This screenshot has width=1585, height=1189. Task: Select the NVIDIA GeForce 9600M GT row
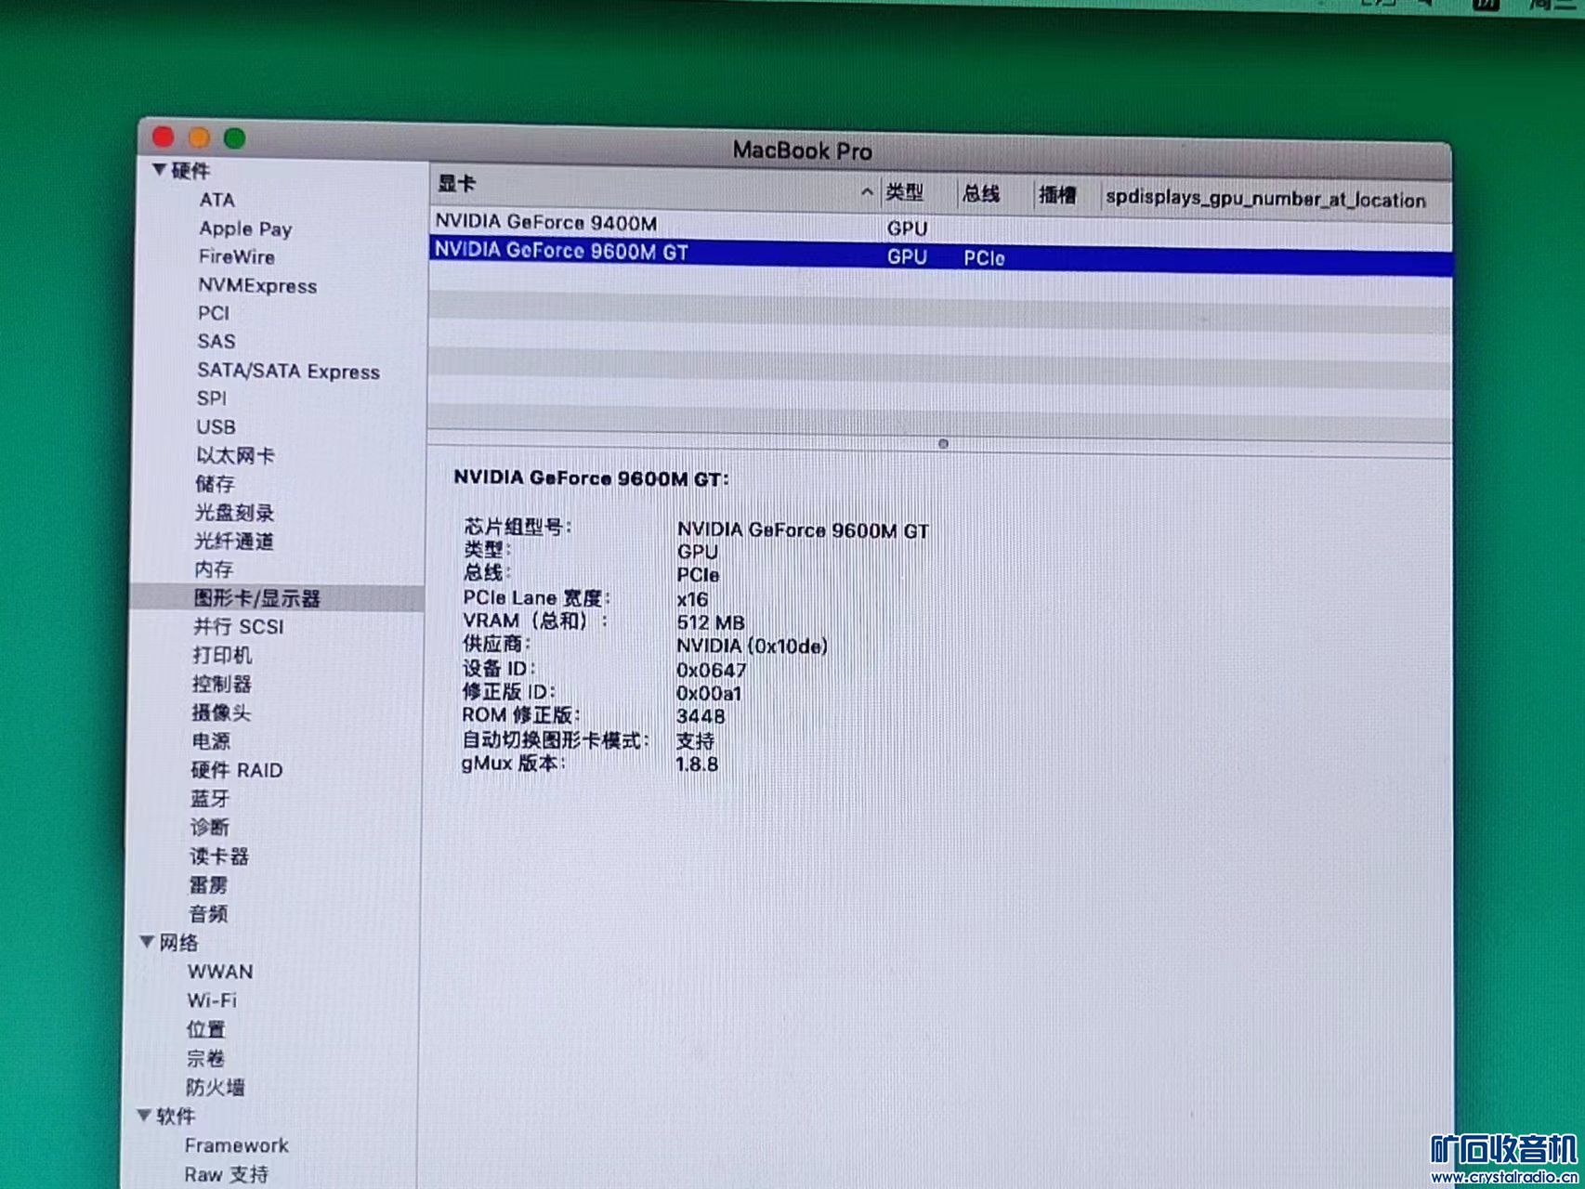[940, 255]
